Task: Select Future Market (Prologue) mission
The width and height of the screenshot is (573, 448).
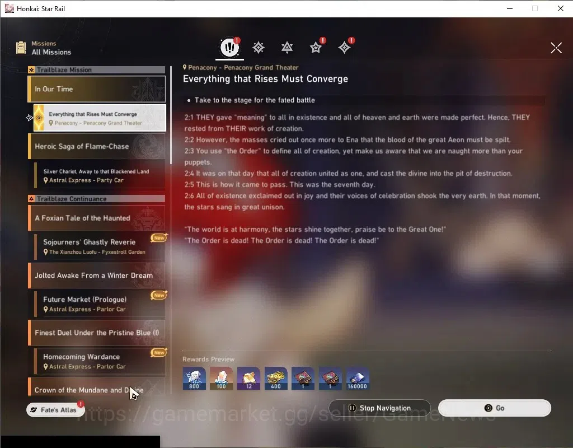Action: [x=100, y=304]
